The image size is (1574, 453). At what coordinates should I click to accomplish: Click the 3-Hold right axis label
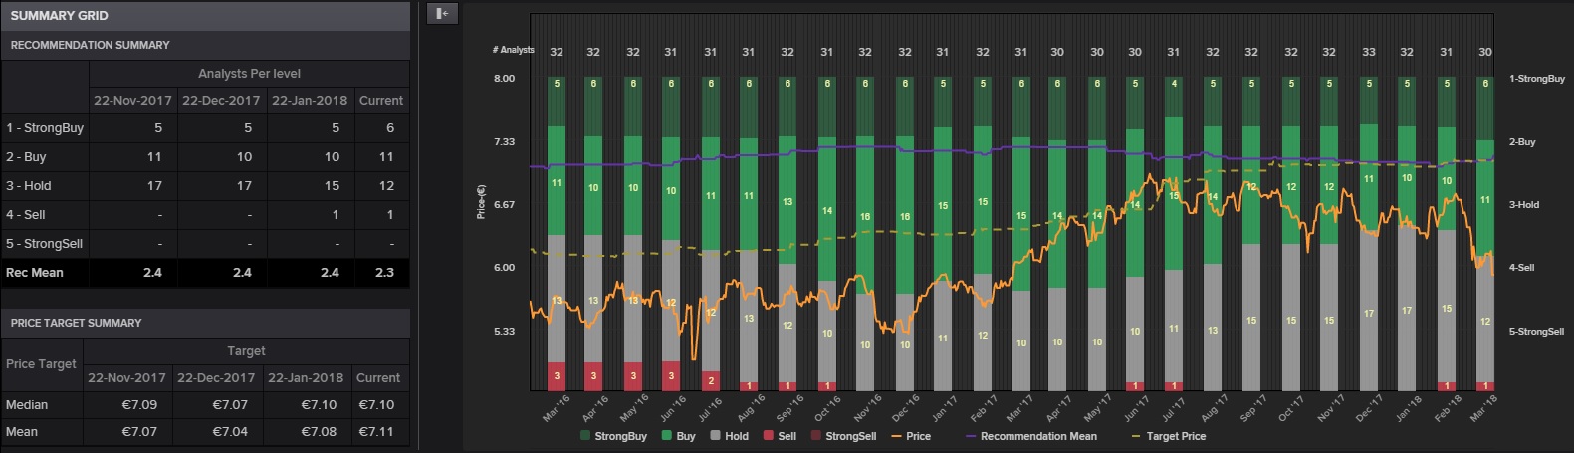(1524, 205)
